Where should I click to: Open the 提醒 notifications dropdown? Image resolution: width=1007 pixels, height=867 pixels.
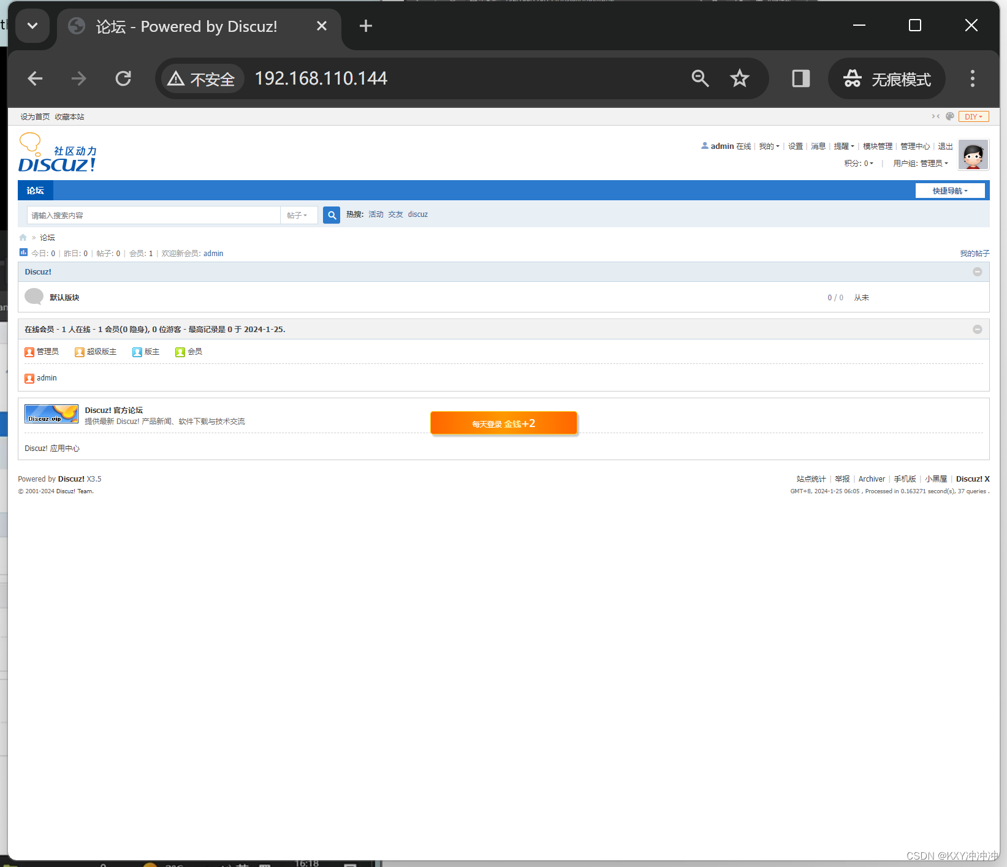click(844, 146)
